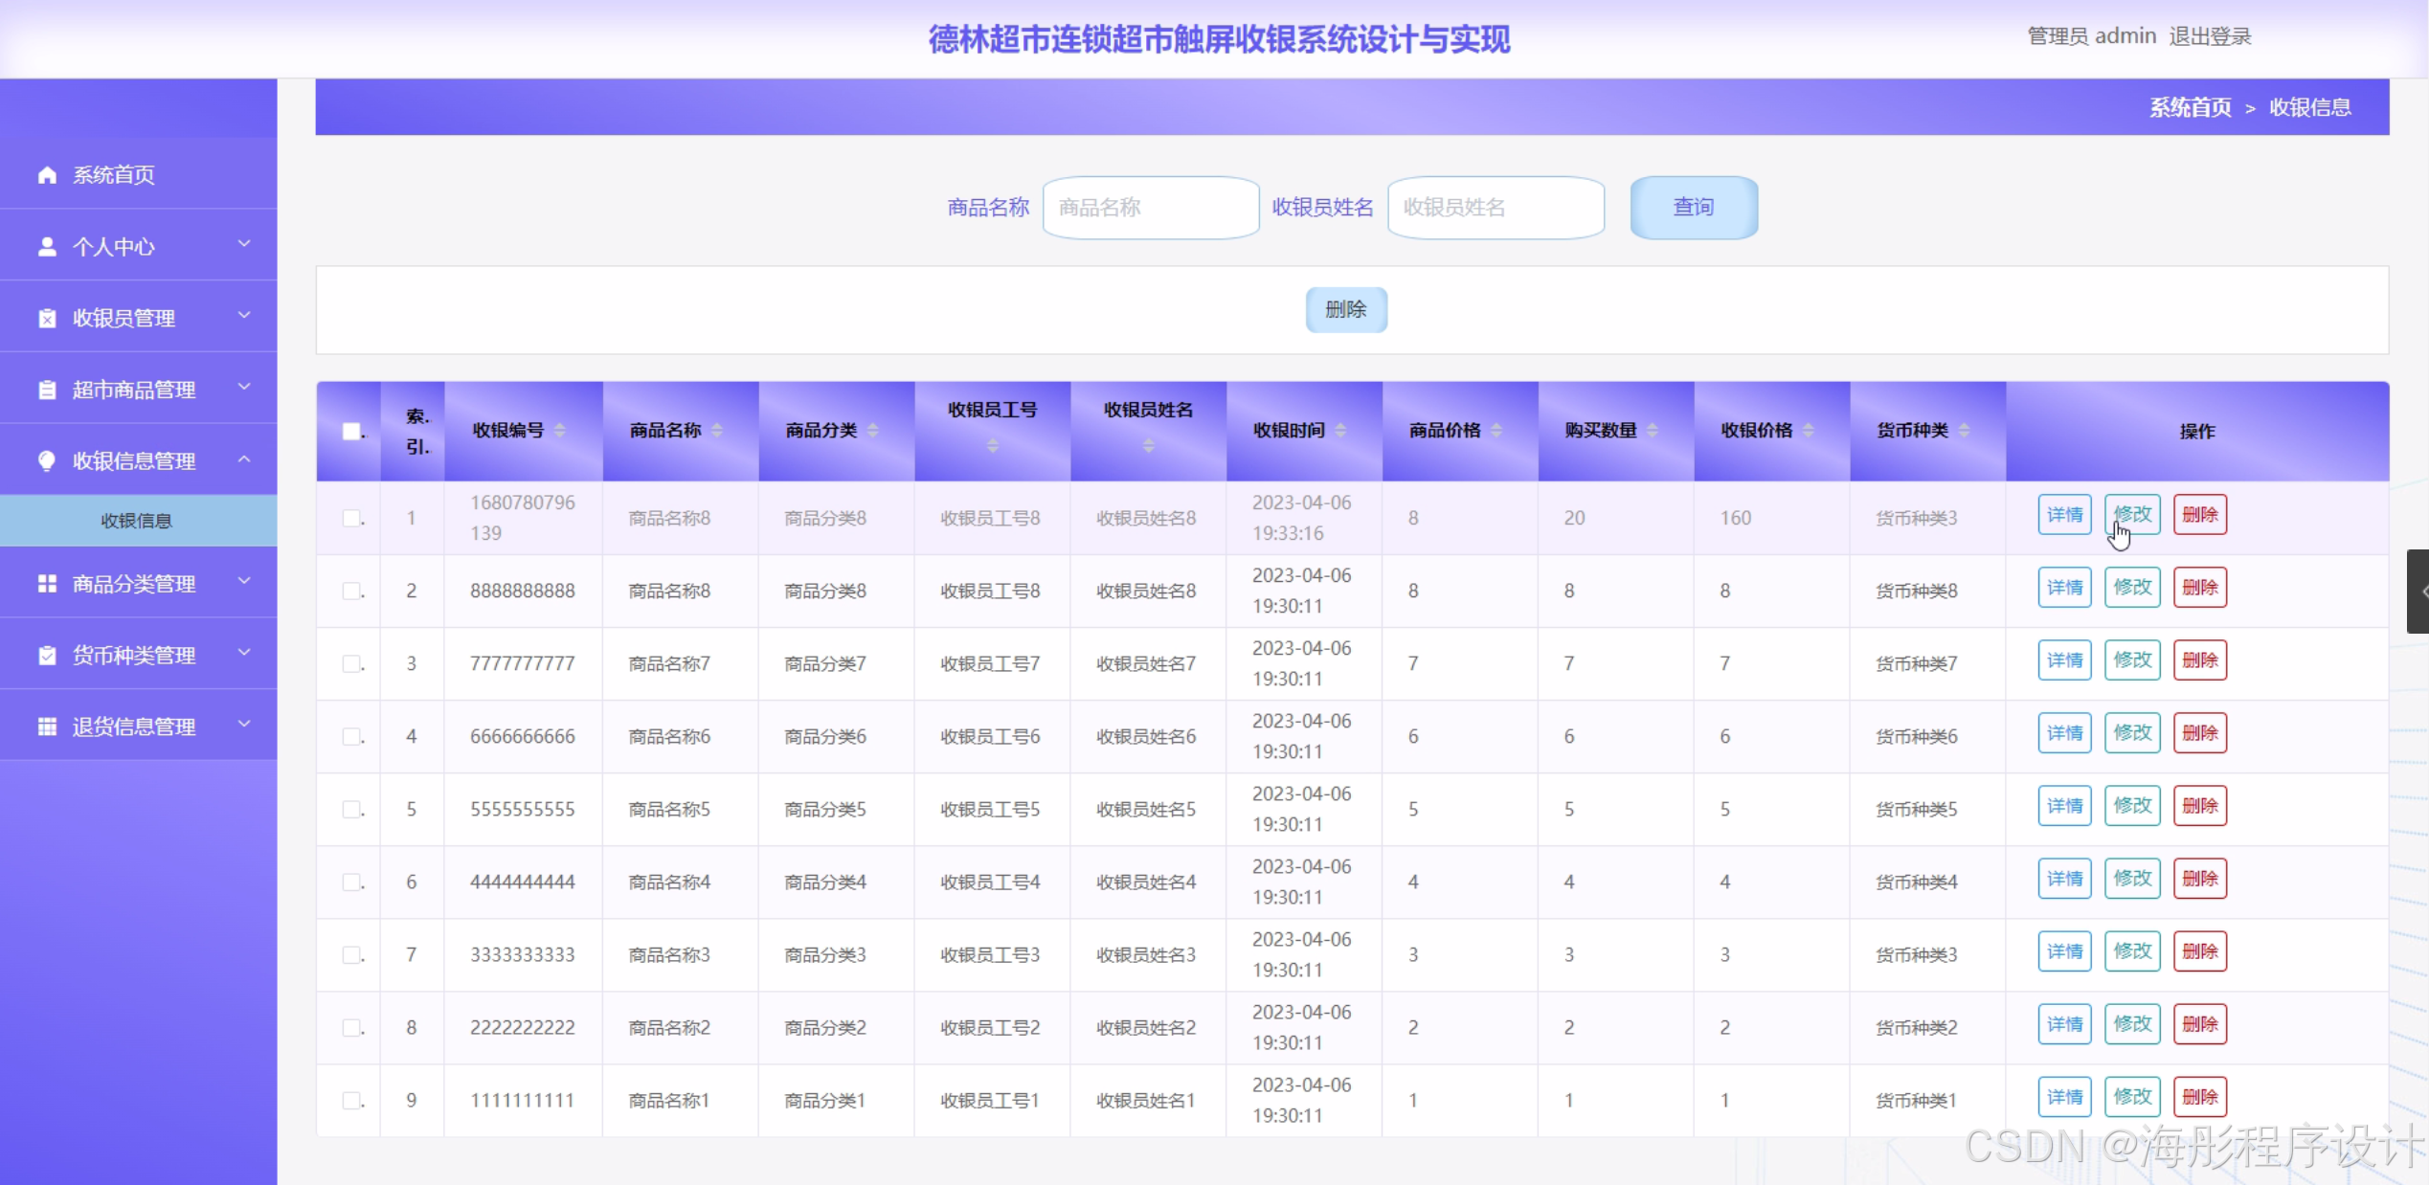Click the clipboard icon for 收银员管理
This screenshot has height=1185, width=2429.
tap(47, 319)
